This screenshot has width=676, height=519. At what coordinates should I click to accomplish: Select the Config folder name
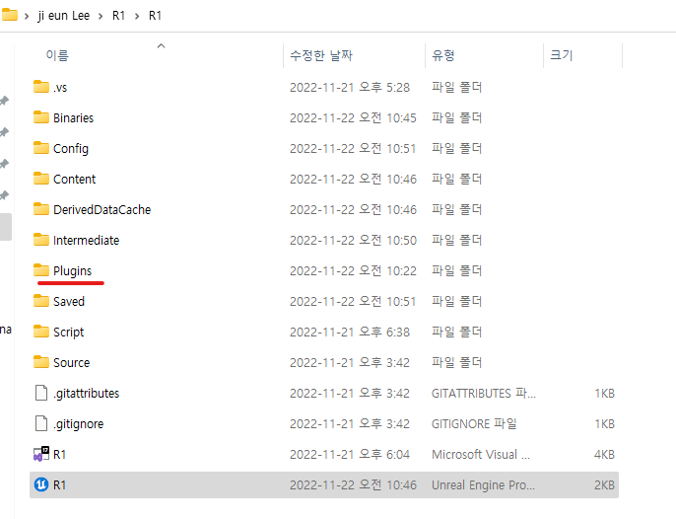[71, 149]
